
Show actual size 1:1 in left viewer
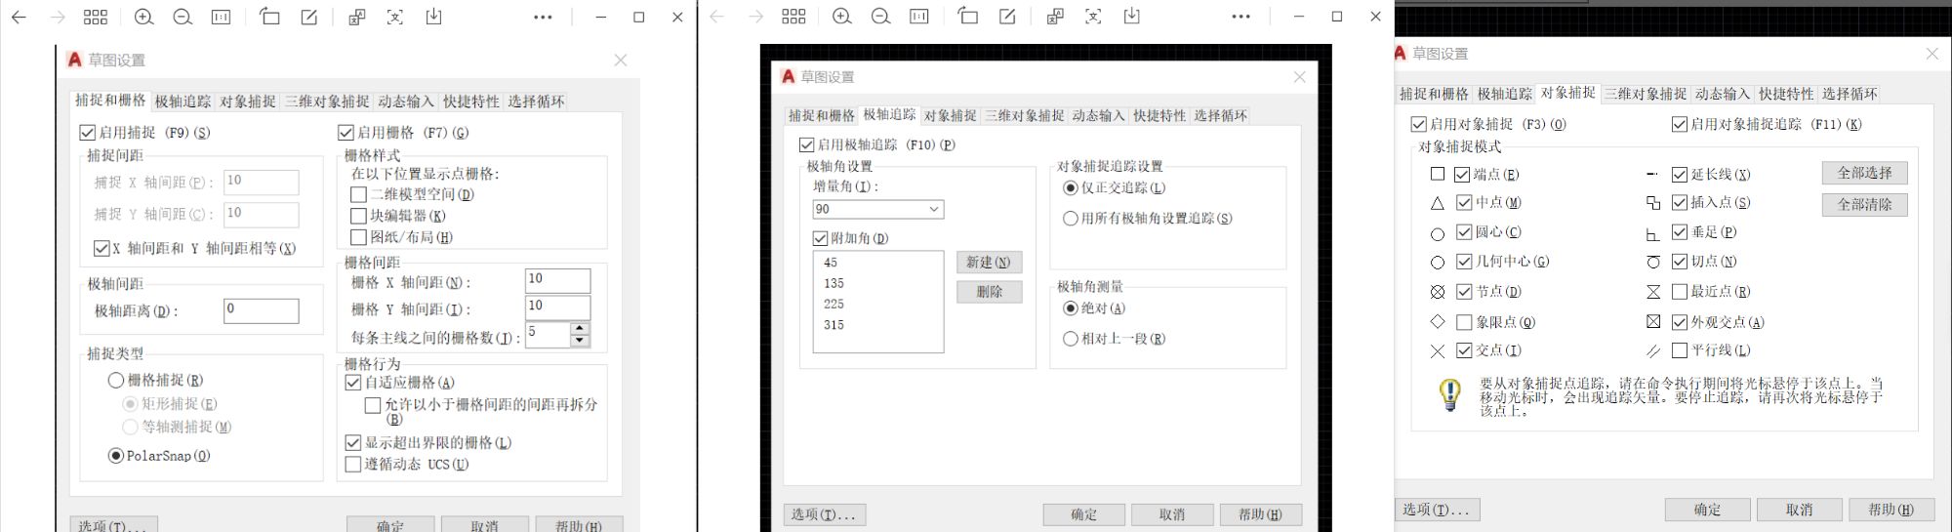point(222,17)
